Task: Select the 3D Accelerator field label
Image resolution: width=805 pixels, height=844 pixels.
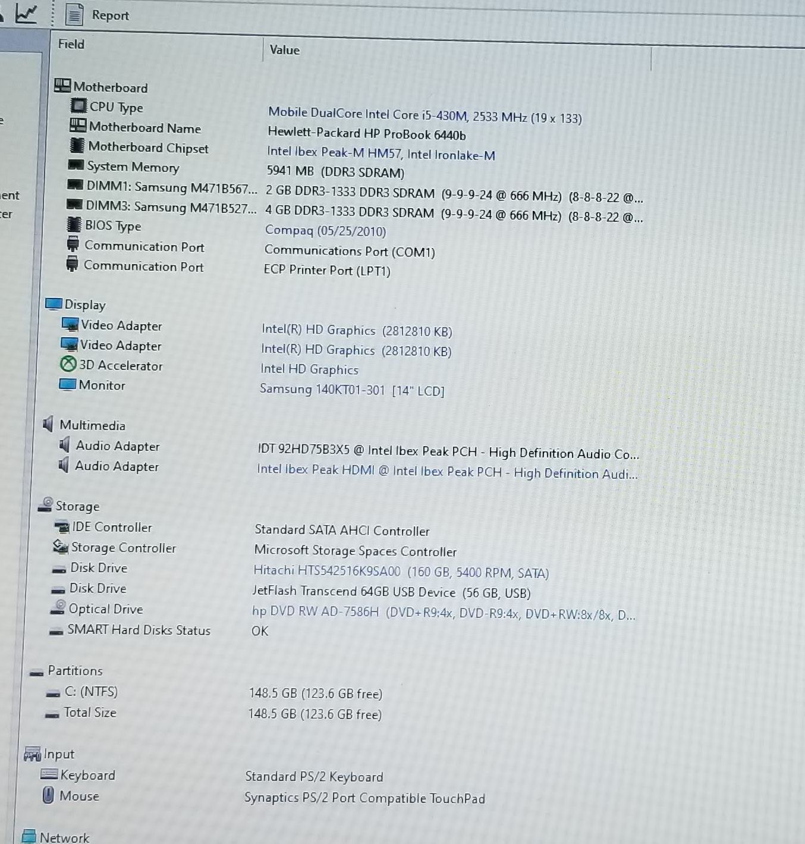Action: [x=121, y=365]
